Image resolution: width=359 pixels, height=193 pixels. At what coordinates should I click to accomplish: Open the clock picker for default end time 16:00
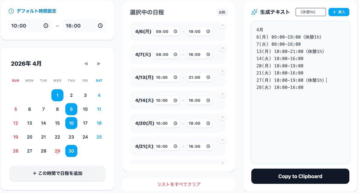click(x=100, y=26)
